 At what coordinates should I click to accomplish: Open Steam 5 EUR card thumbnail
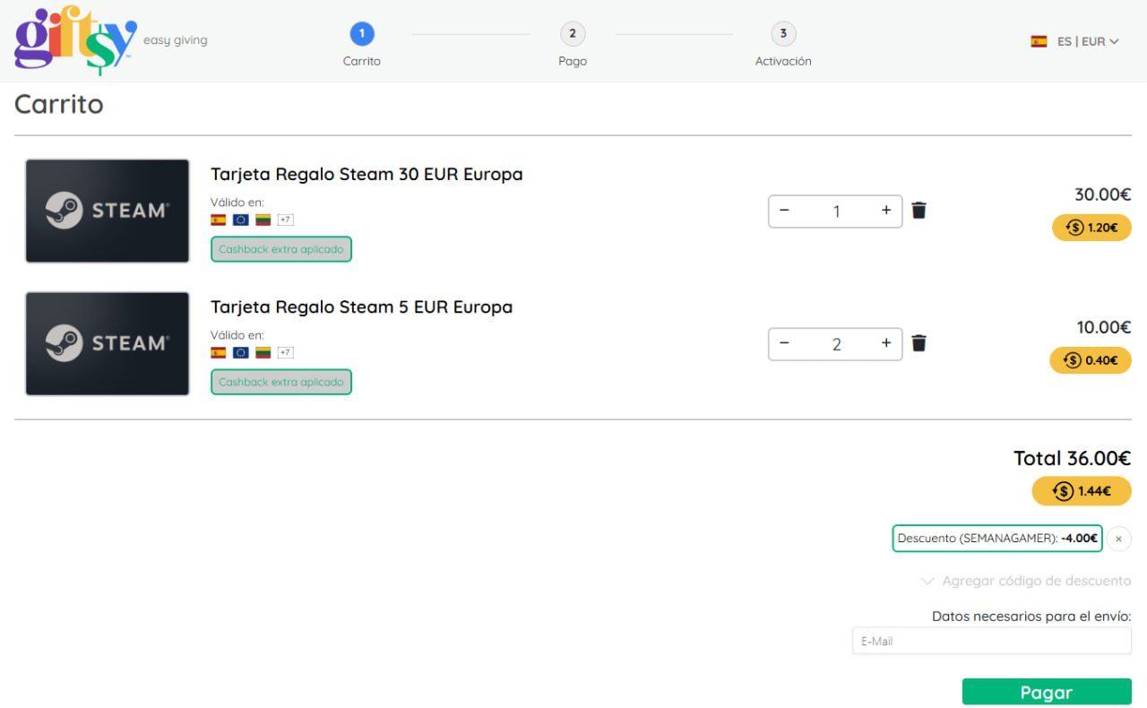point(108,344)
